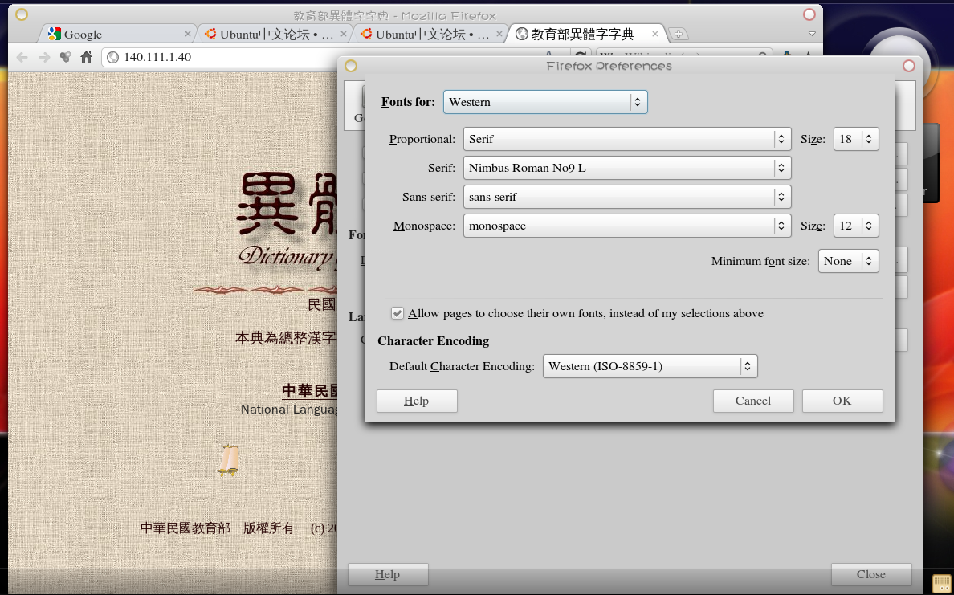Open the Default Character Encoding dropdown
The image size is (954, 595).
pyautogui.click(x=650, y=366)
